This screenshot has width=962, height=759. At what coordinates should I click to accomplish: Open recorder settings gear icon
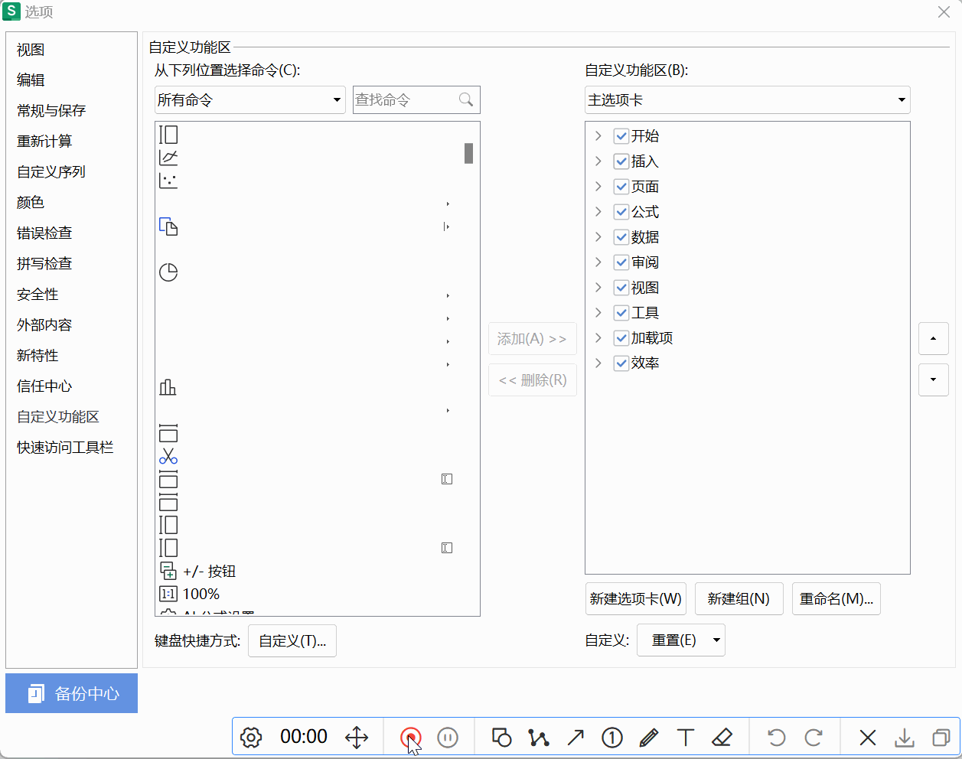(251, 738)
